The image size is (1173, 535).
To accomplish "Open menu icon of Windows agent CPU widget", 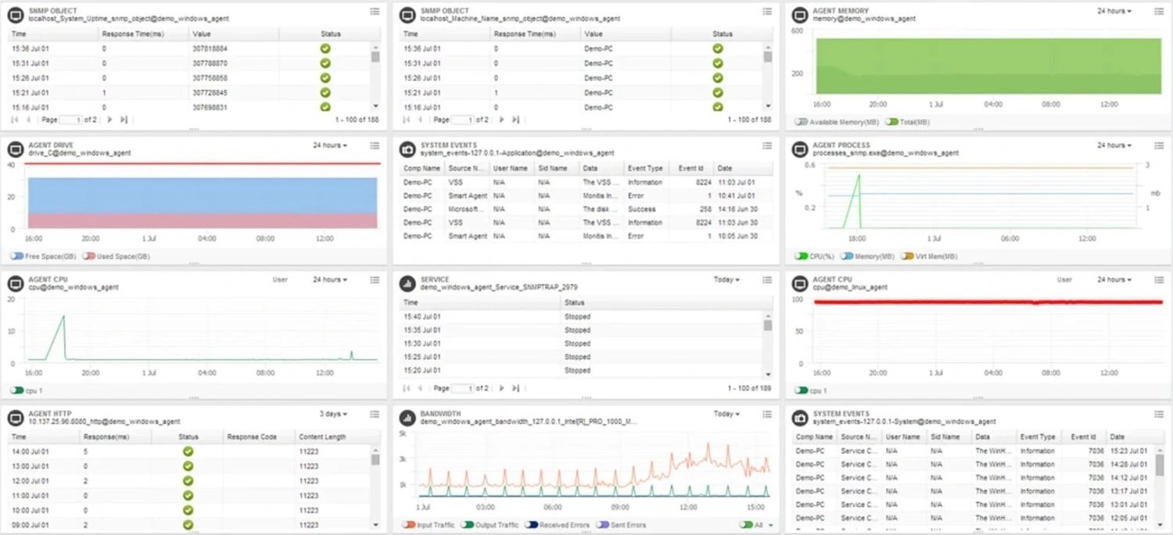I will tap(375, 280).
